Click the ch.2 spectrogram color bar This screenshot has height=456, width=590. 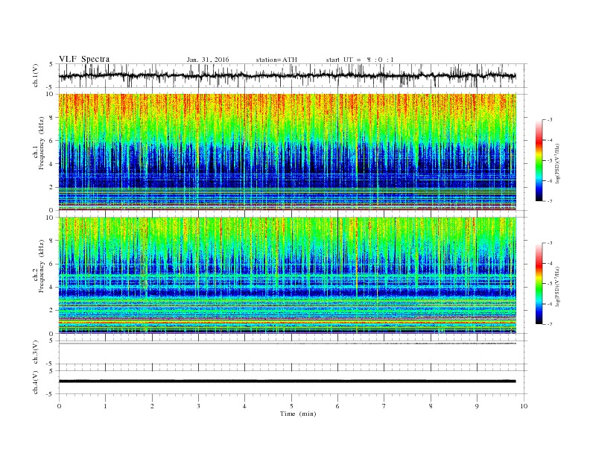[x=539, y=284]
